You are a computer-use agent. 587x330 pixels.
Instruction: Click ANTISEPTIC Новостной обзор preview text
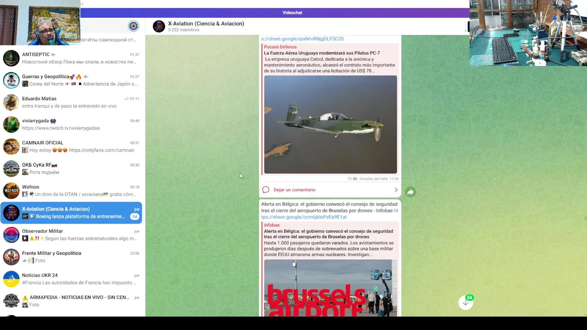point(79,62)
